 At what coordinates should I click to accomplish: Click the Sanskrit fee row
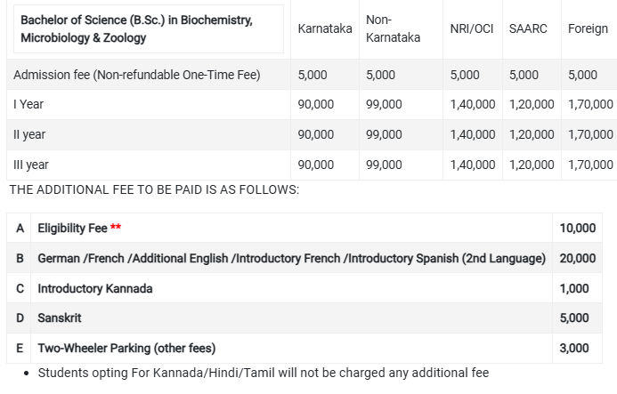pos(304,318)
